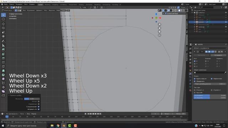Click the viewport zoom magnifier gizmo
Image resolution: width=228 pixels, height=128 pixels.
160,25
